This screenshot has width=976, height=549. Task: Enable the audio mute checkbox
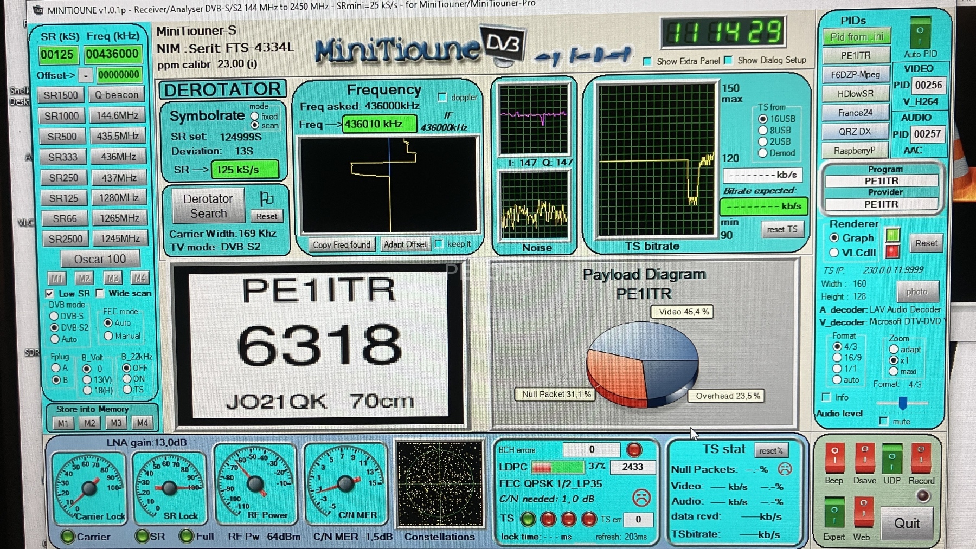click(884, 421)
